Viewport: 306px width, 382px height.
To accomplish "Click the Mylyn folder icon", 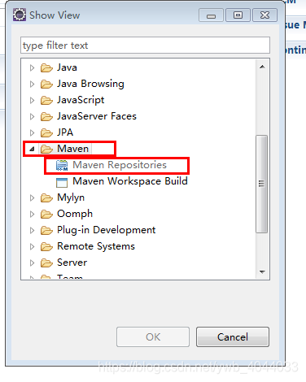I will (x=46, y=198).
